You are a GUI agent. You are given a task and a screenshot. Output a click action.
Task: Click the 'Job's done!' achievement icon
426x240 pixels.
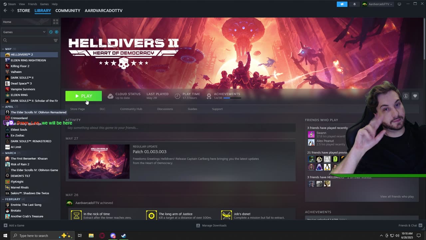226,216
